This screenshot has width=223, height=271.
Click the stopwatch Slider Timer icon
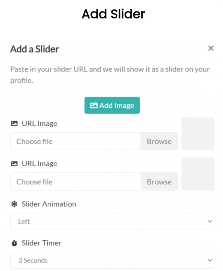(x=14, y=243)
